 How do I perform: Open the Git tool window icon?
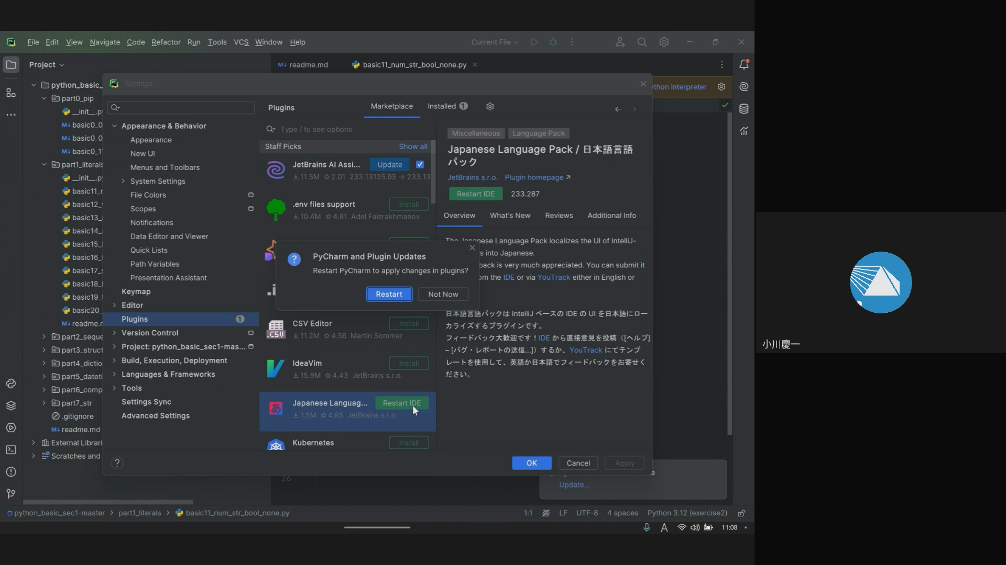10,494
